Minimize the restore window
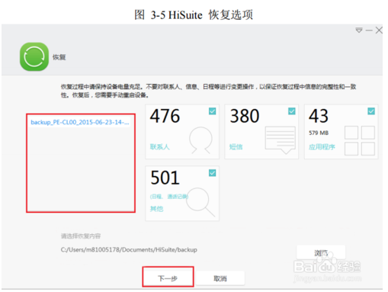Viewport: 388px width, 292px height. [x=369, y=30]
